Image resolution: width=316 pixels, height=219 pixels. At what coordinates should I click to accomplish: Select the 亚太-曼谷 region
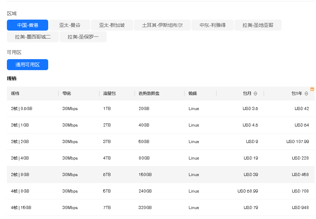click(70, 25)
